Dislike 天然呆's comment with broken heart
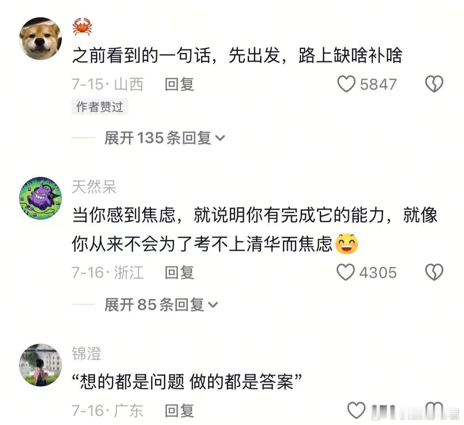This screenshot has width=464, height=425. (434, 272)
